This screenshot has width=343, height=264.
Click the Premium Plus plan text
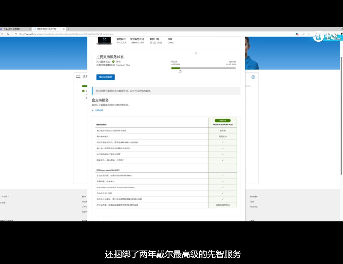(123, 65)
